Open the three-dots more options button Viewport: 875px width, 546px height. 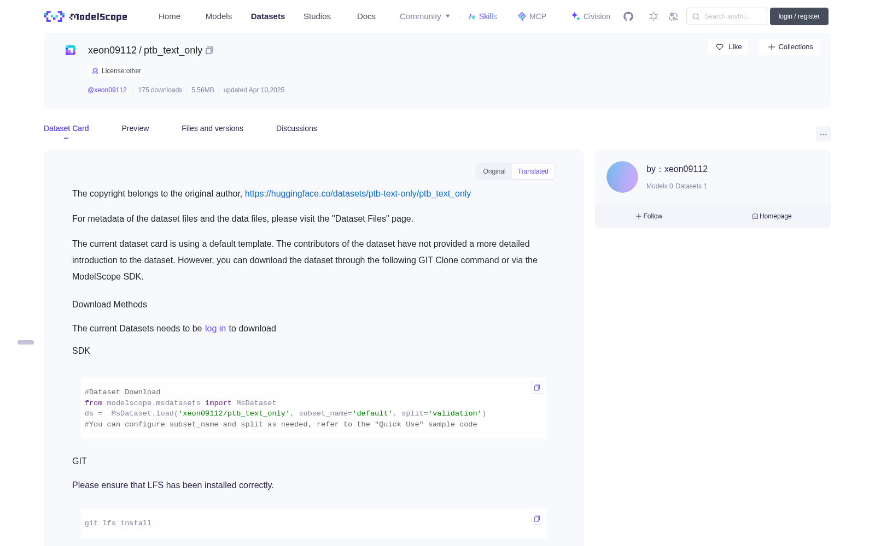coord(823,134)
